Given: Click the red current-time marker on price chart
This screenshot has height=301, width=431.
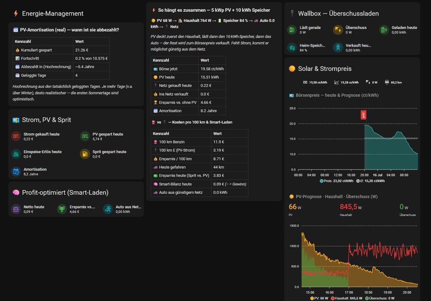Looking at the screenshot, I should [363, 115].
